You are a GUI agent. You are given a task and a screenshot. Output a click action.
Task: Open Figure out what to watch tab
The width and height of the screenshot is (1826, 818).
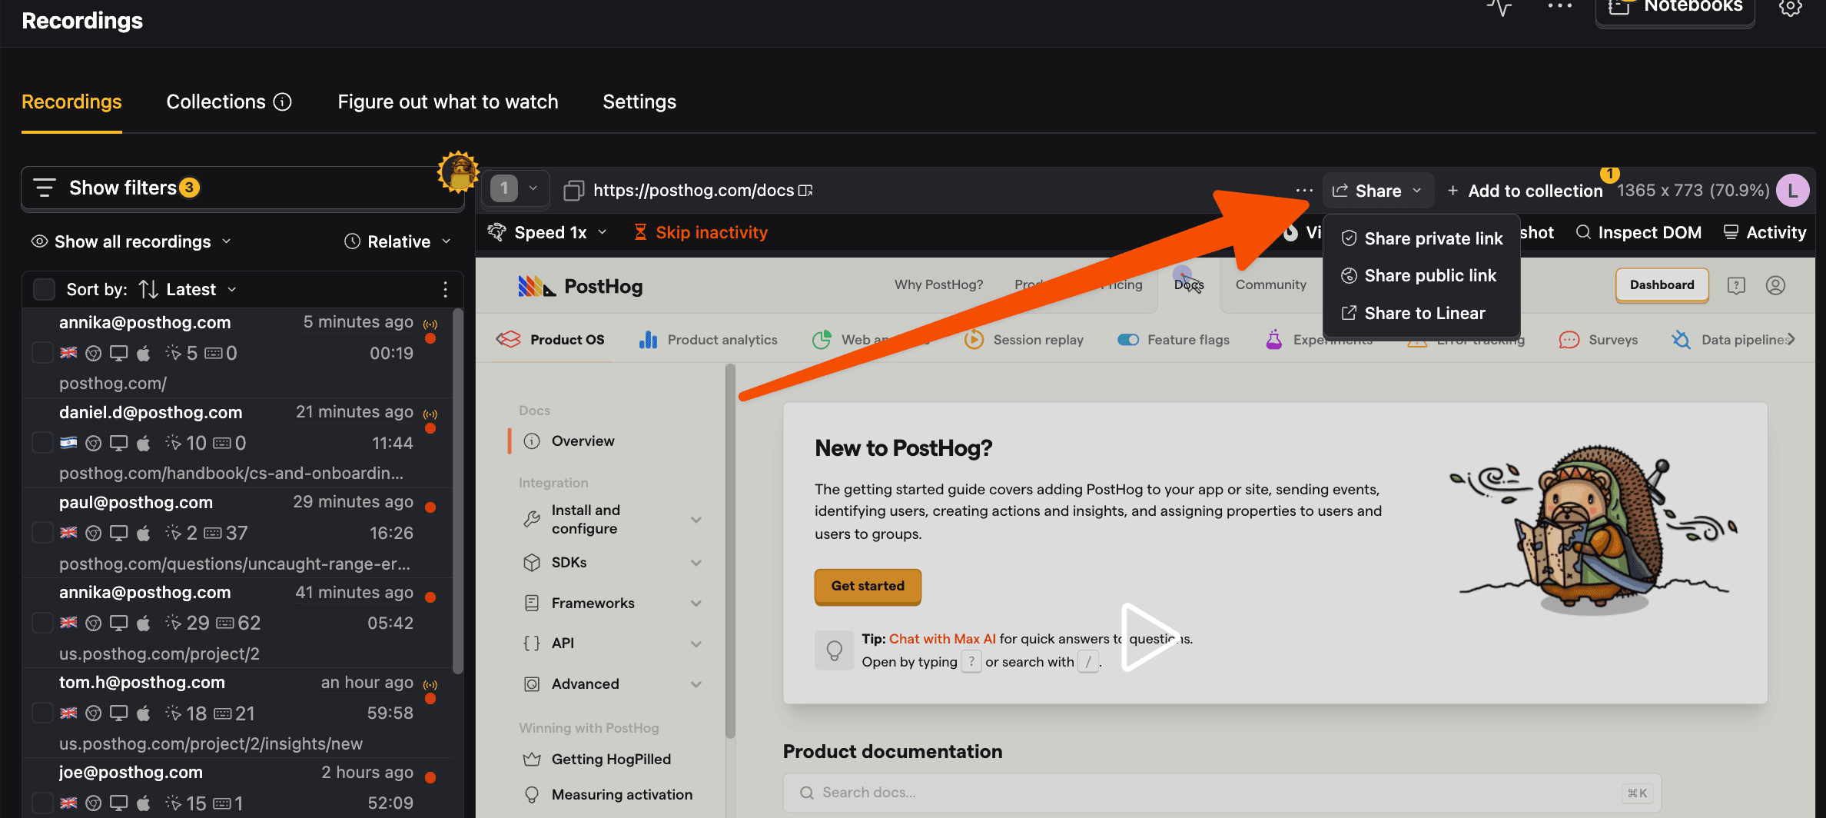pos(448,101)
